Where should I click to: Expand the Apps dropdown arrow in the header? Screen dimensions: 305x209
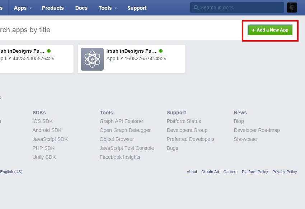coord(30,8)
